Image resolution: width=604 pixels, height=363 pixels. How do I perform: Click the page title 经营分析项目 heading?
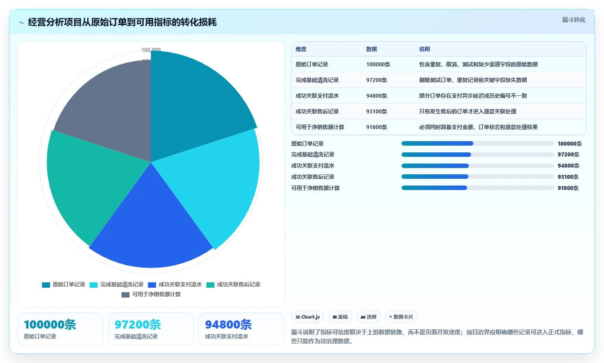[x=122, y=22]
